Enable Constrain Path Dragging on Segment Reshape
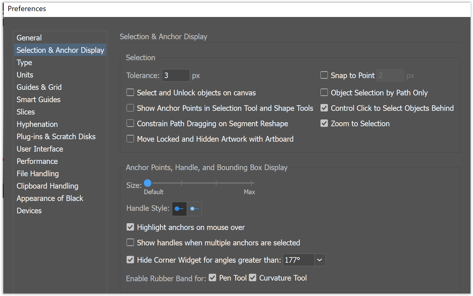Image resolution: width=473 pixels, height=296 pixels. click(x=130, y=123)
